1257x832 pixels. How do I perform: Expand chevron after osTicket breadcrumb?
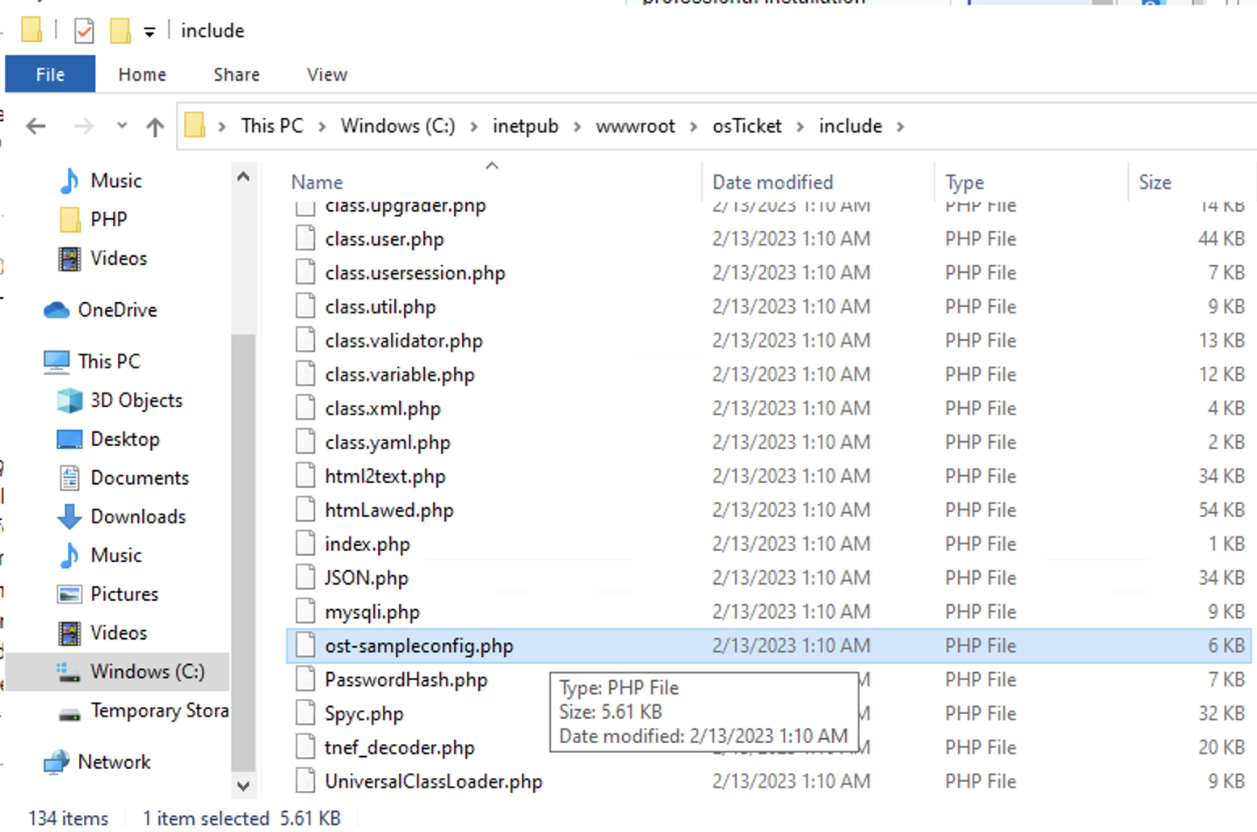click(x=801, y=127)
